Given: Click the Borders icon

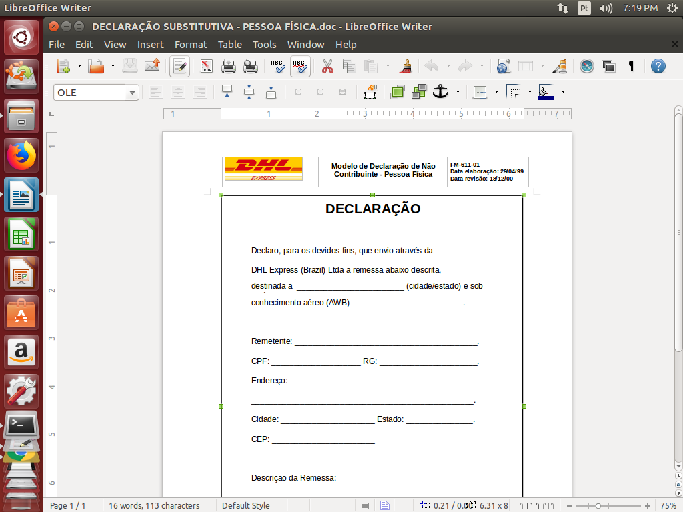Looking at the screenshot, I should [x=480, y=92].
